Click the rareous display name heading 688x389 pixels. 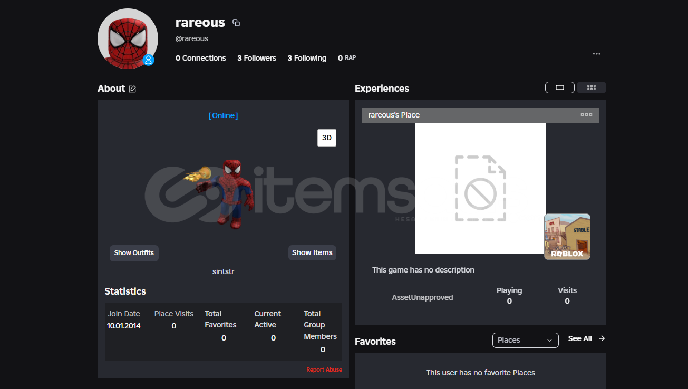pos(200,23)
